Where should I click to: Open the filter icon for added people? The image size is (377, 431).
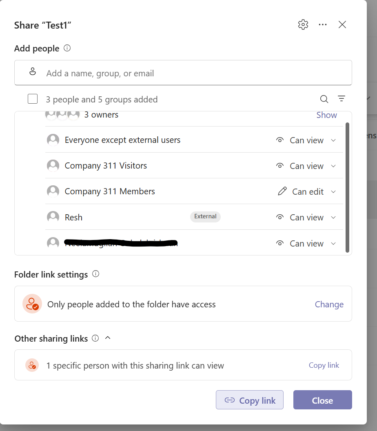(x=342, y=98)
